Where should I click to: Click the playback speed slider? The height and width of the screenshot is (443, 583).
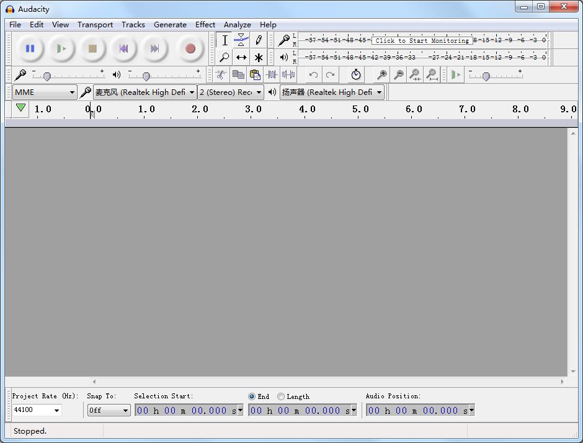[496, 76]
